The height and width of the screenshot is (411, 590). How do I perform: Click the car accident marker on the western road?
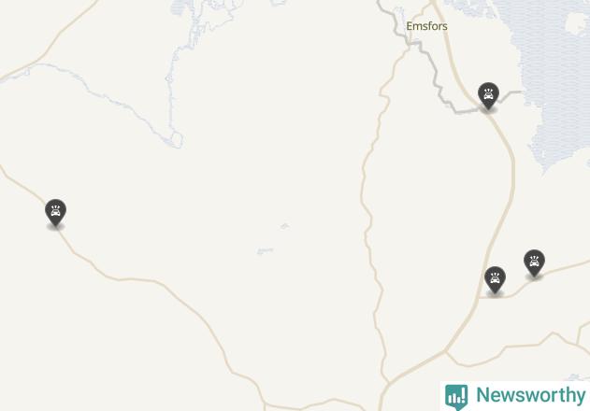click(x=56, y=212)
